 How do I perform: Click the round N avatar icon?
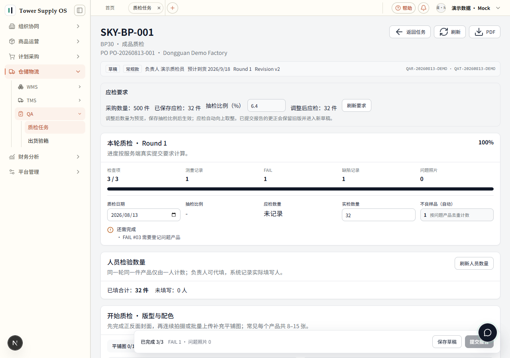pos(15,343)
